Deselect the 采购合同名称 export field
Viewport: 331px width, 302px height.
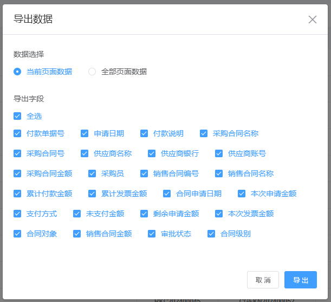[x=204, y=133]
